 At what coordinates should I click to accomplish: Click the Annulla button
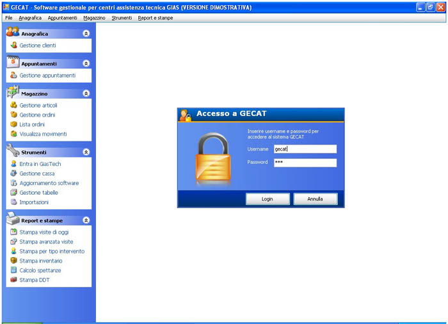tap(316, 198)
